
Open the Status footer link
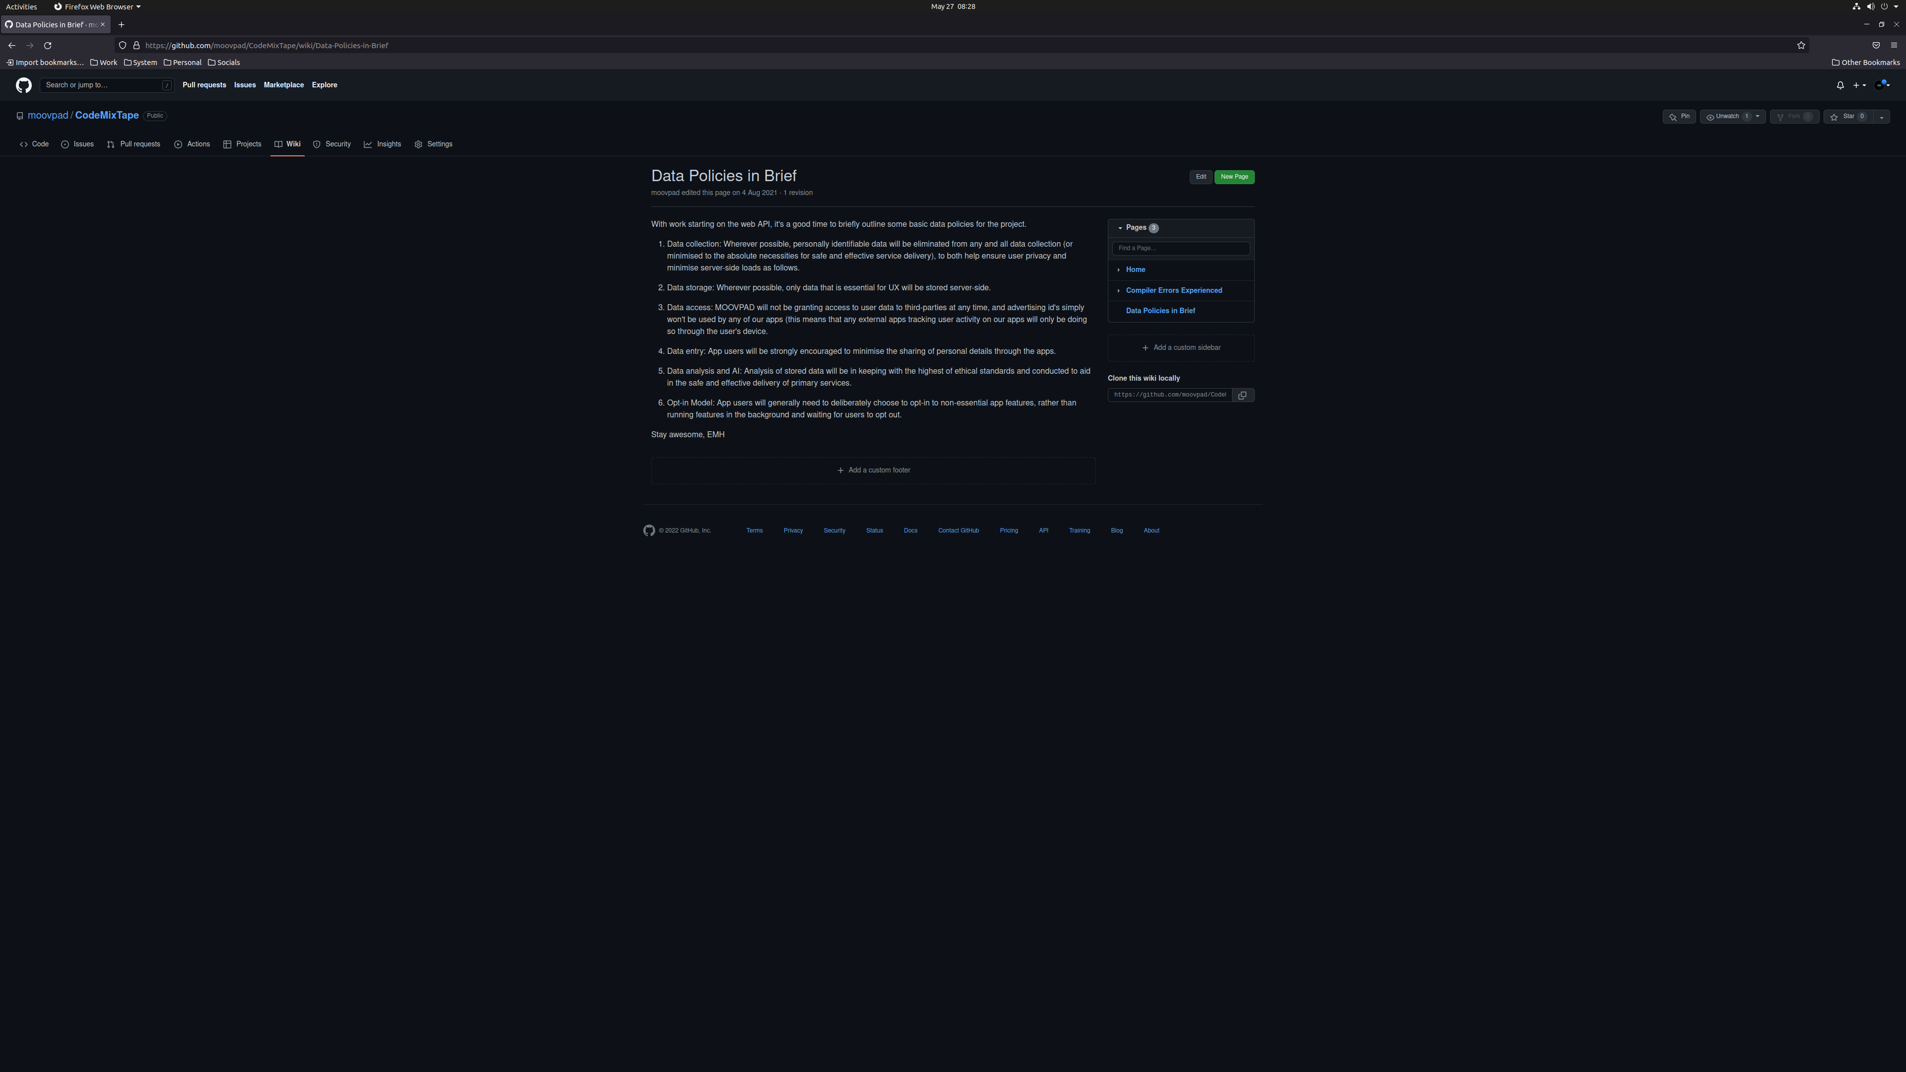click(x=875, y=531)
